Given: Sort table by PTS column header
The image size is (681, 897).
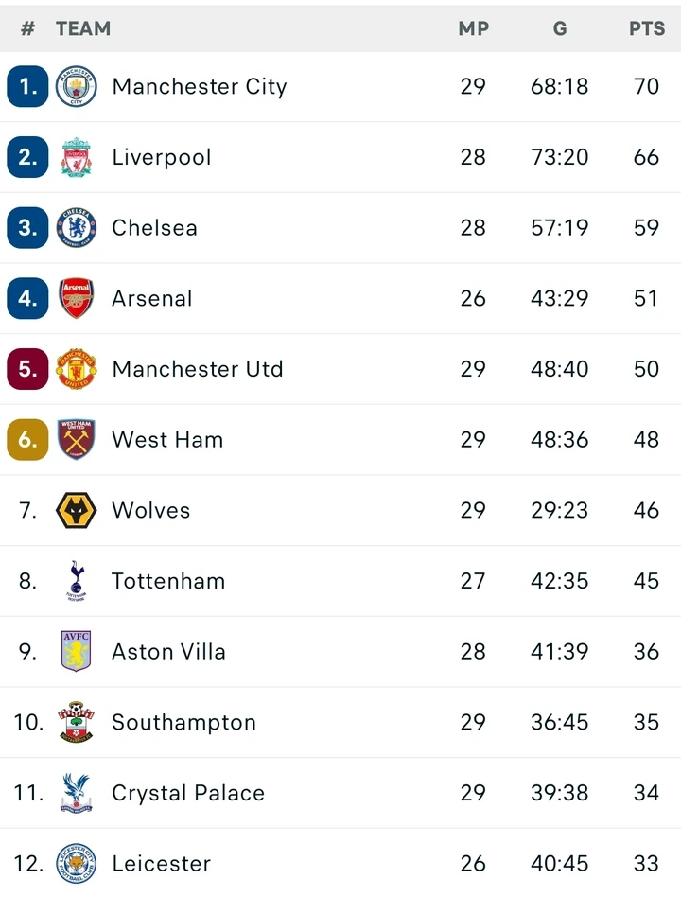Looking at the screenshot, I should pyautogui.click(x=647, y=28).
